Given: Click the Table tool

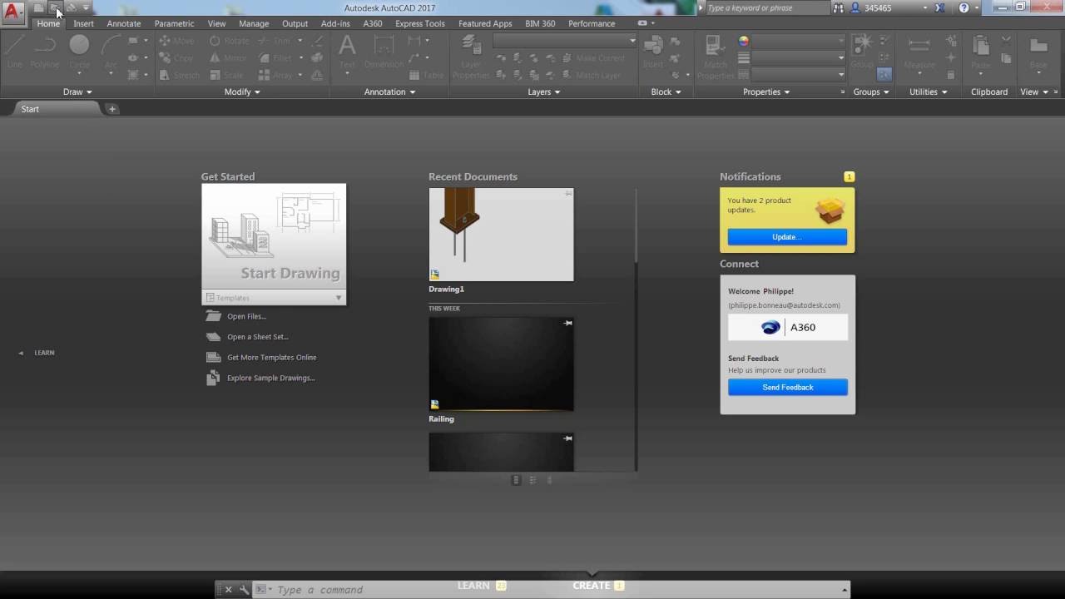Looking at the screenshot, I should (x=426, y=75).
